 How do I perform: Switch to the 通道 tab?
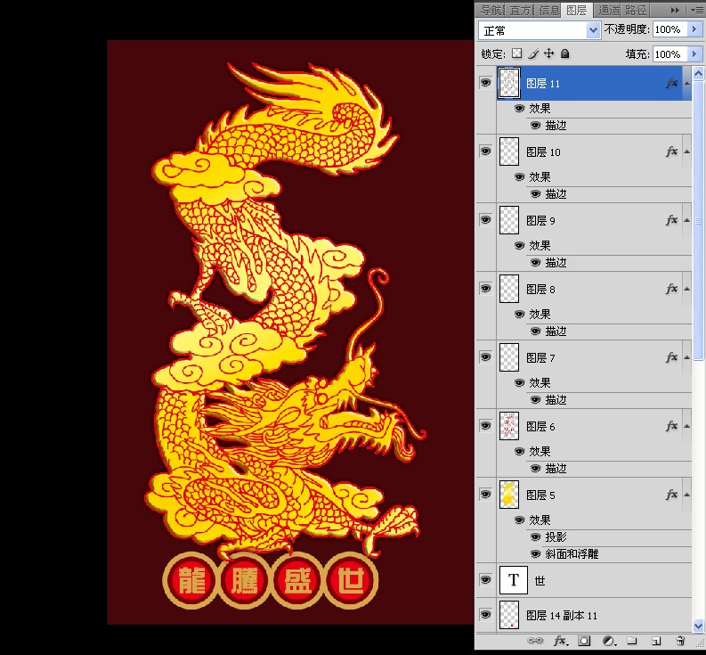click(x=608, y=10)
